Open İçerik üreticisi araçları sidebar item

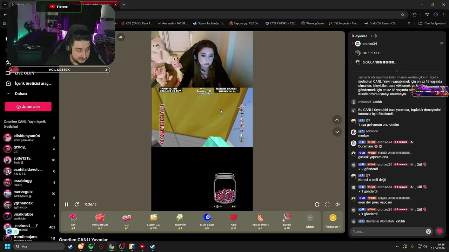click(29, 83)
